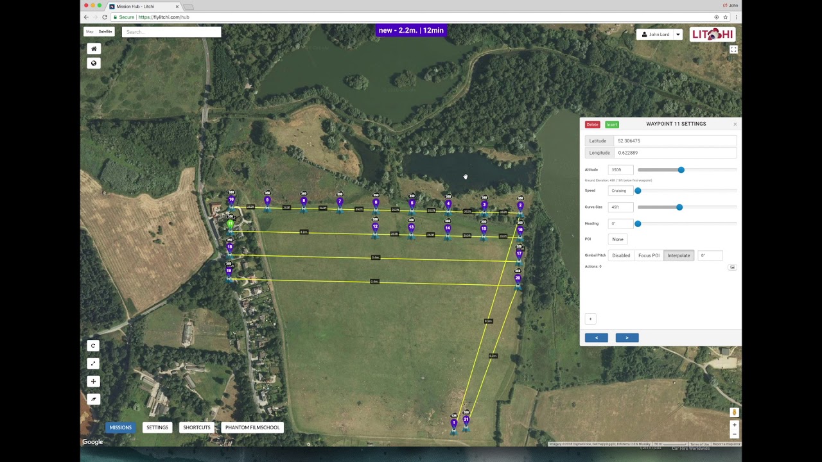This screenshot has height=462, width=822.
Task: Set Gimbal Pitch to Disabled
Action: pyautogui.click(x=621, y=255)
